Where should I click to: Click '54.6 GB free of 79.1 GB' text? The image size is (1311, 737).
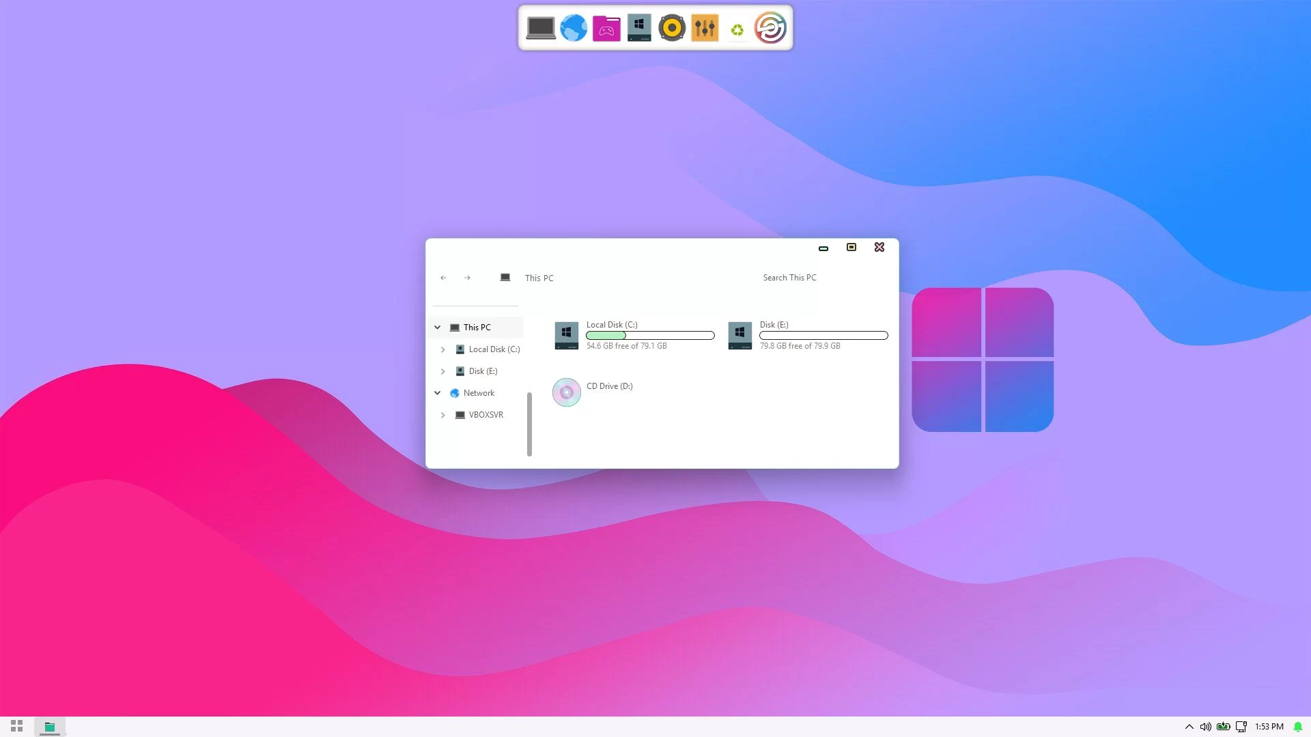click(x=626, y=346)
